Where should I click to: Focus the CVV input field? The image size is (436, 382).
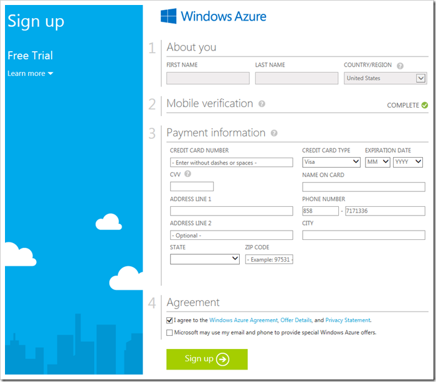192,186
